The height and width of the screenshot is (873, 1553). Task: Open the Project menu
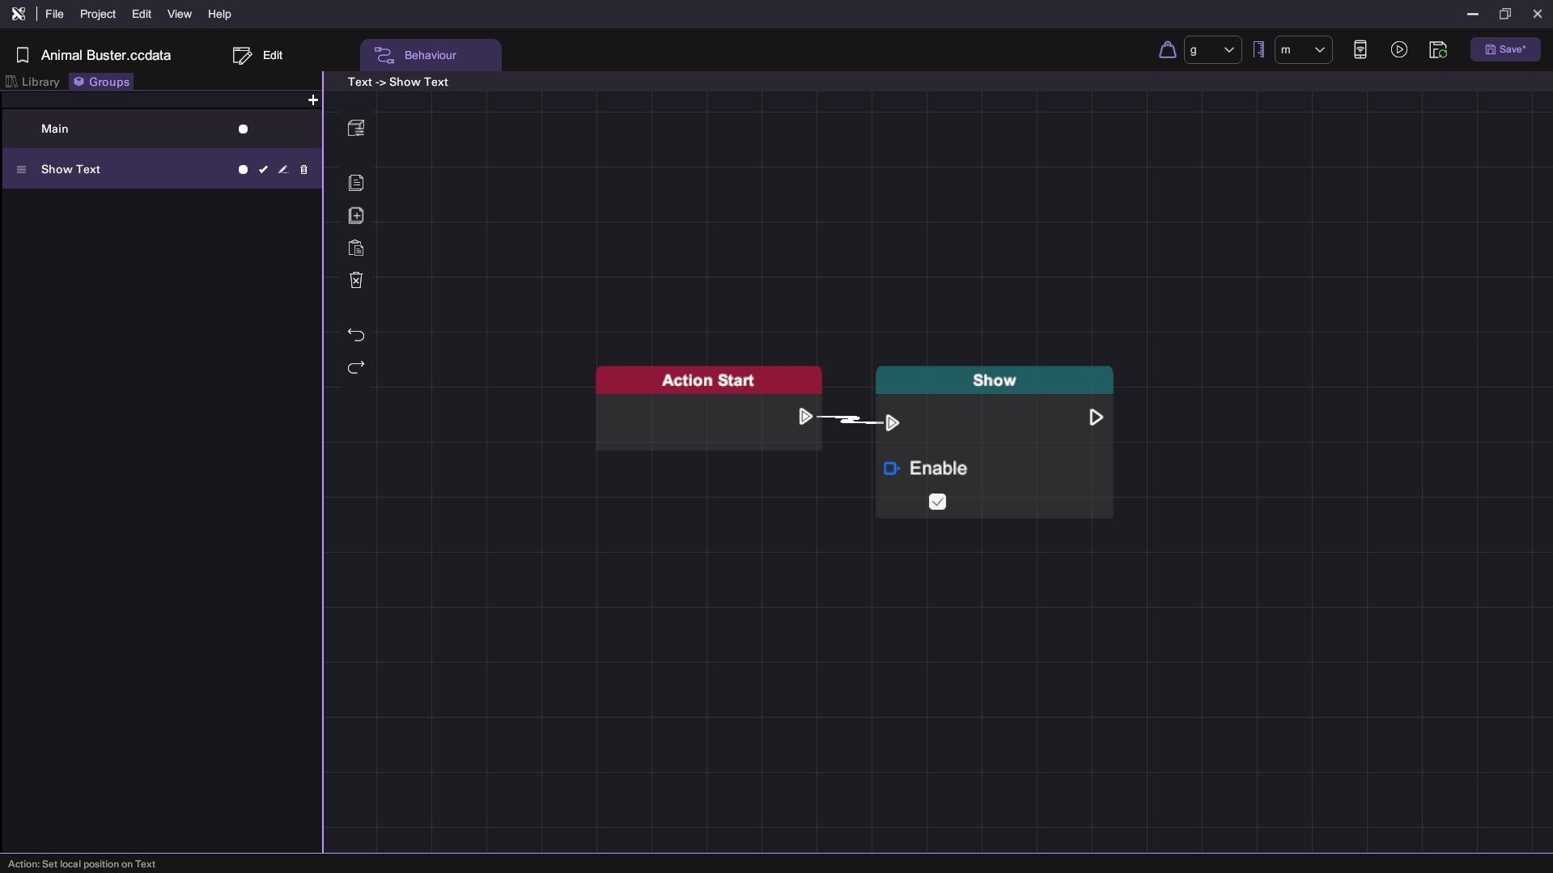coord(97,15)
